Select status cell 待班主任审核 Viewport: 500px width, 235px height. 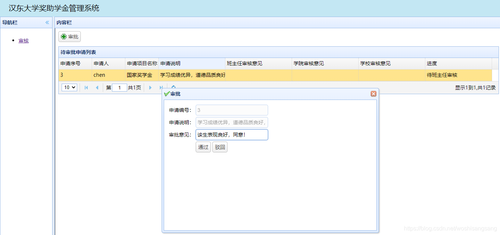[x=458, y=75]
